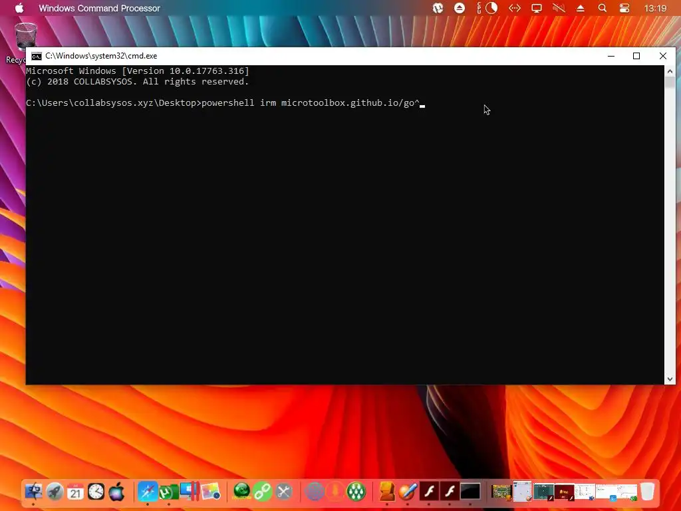Image resolution: width=681 pixels, height=511 pixels.
Task: Open the colorful photo viewer dock icon
Action: pos(210,492)
